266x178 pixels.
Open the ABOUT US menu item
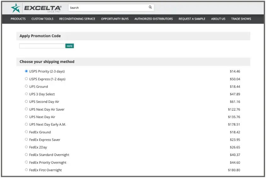tap(218, 19)
